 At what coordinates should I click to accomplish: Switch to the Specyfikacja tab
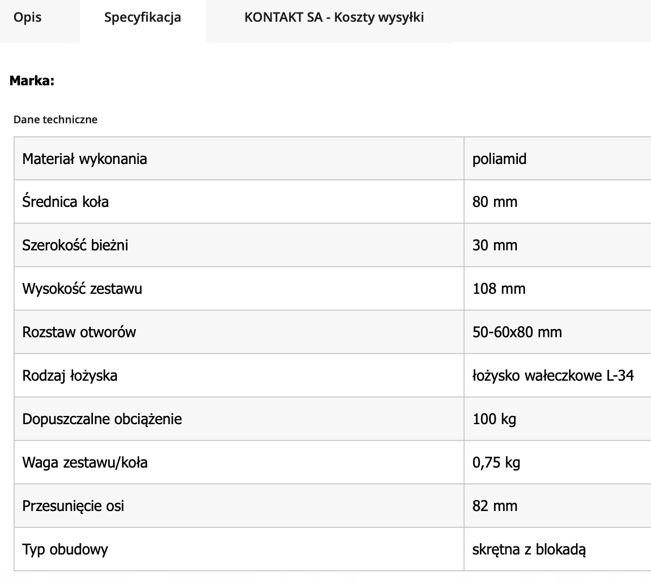142,17
